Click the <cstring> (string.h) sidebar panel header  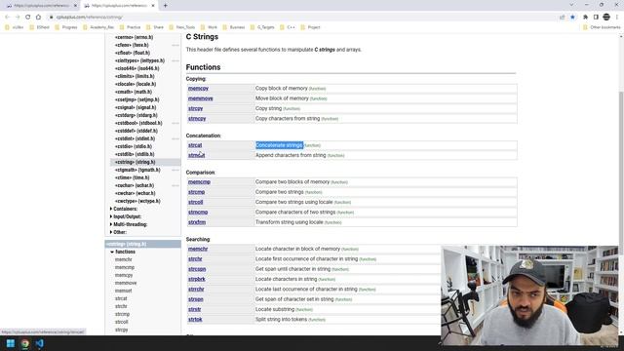click(143, 244)
